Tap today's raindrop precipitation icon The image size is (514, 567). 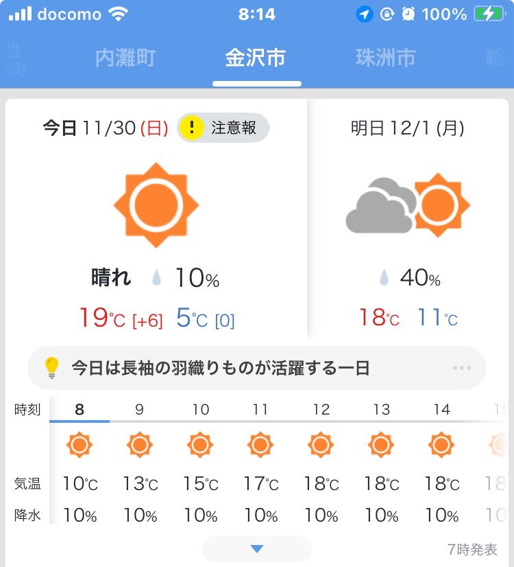coord(157,278)
